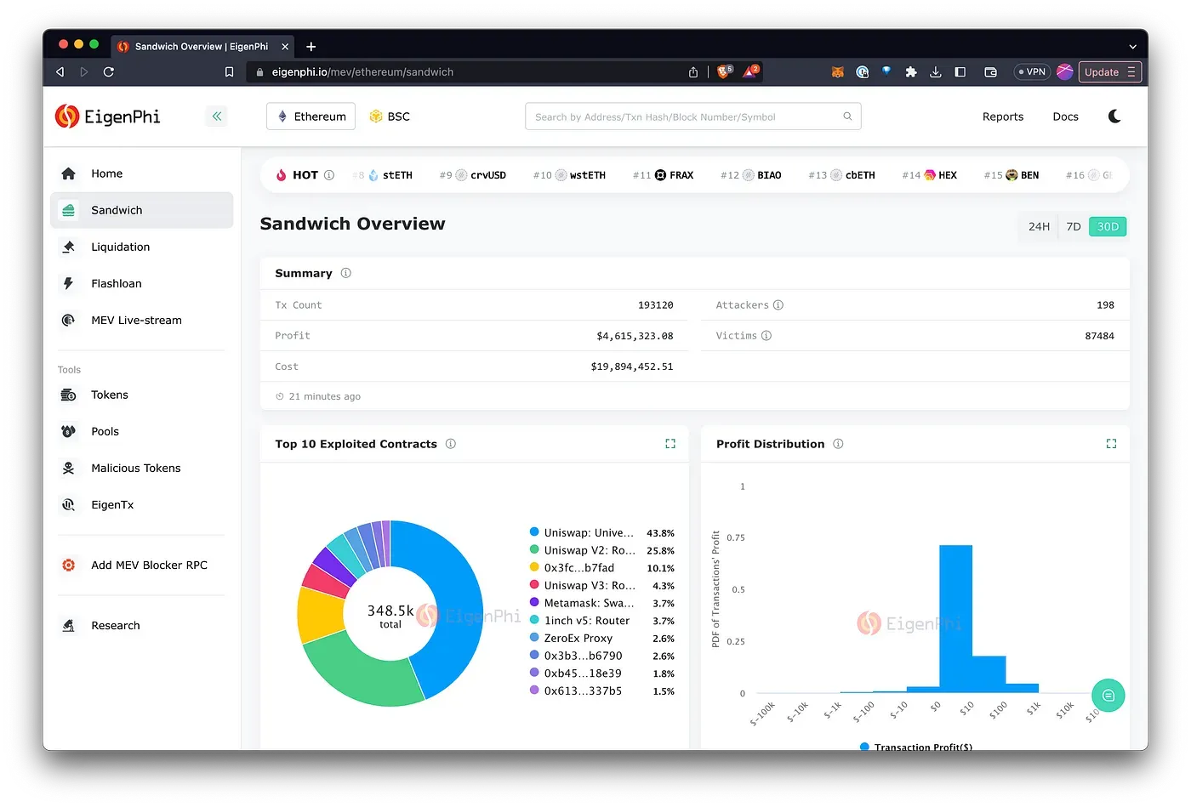Toggle the VPN button
1191x807 pixels.
[x=1033, y=72]
